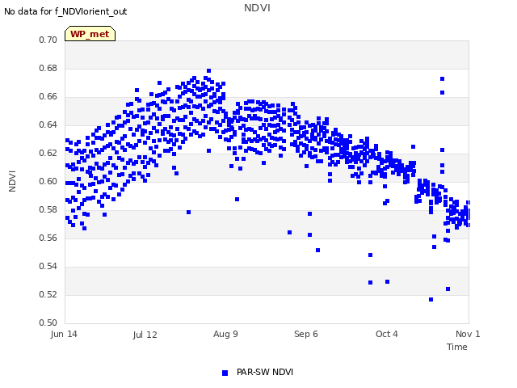517x388 pixels.
Task: Click the 0.66 y-axis tick label
Action: pyautogui.click(x=48, y=97)
